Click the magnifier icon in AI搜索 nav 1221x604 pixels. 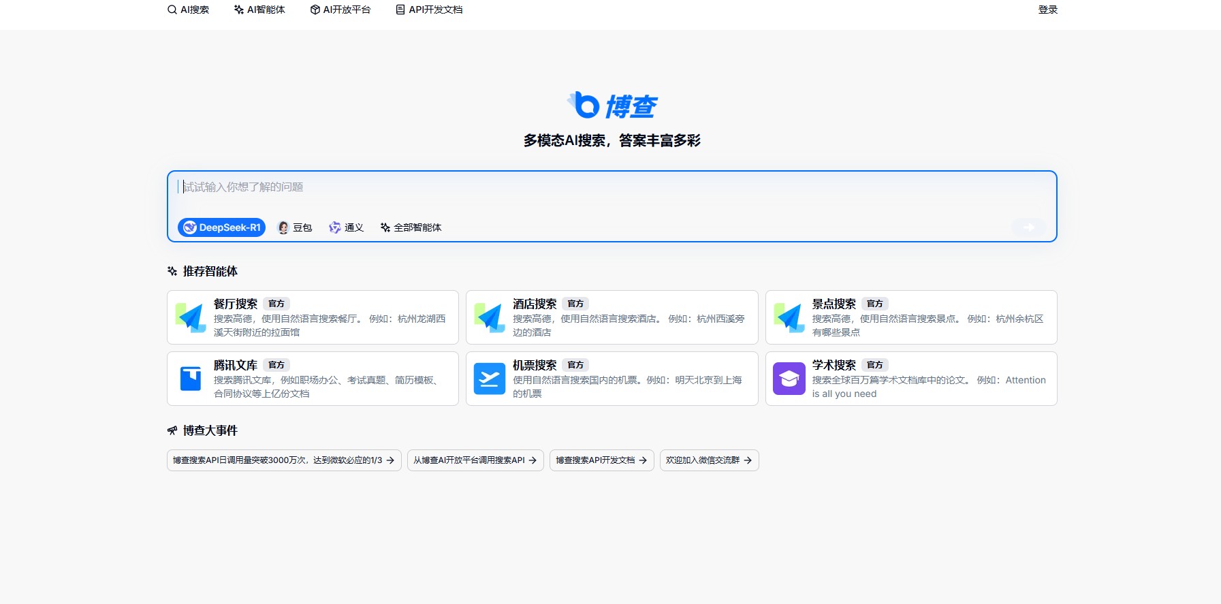(x=172, y=10)
